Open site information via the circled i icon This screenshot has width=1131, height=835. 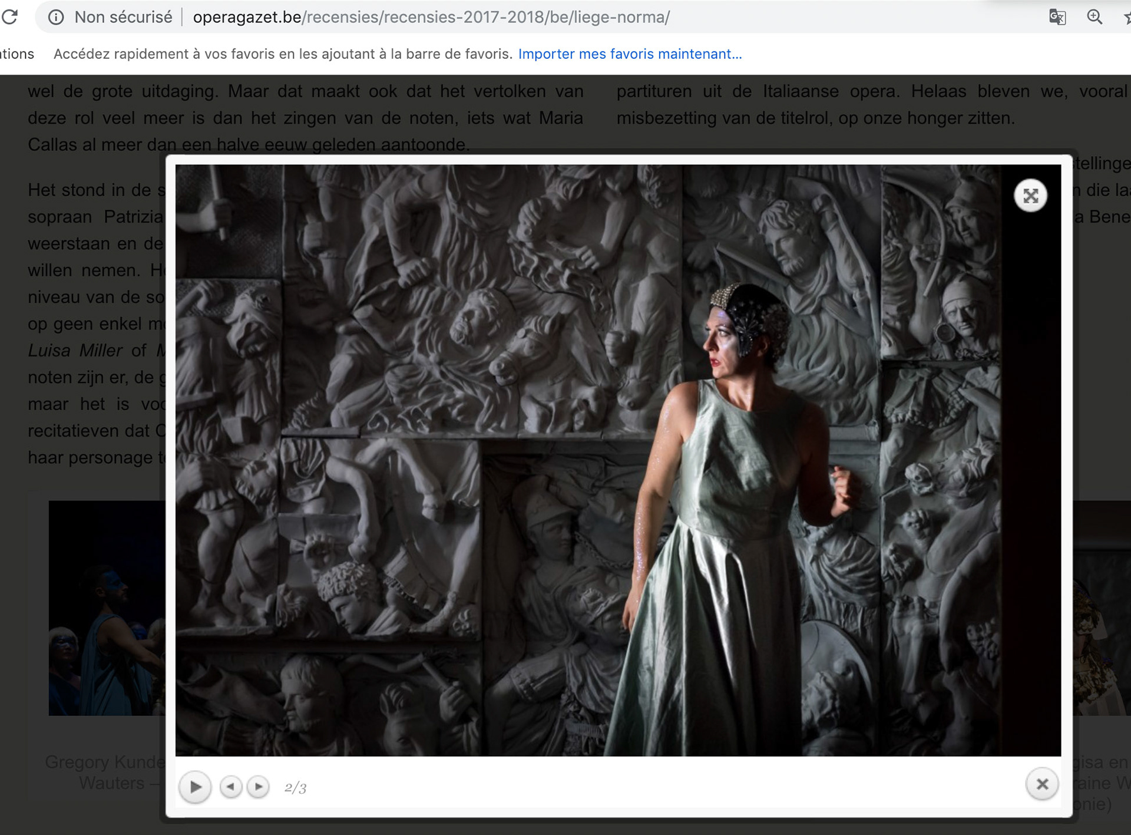tap(56, 17)
